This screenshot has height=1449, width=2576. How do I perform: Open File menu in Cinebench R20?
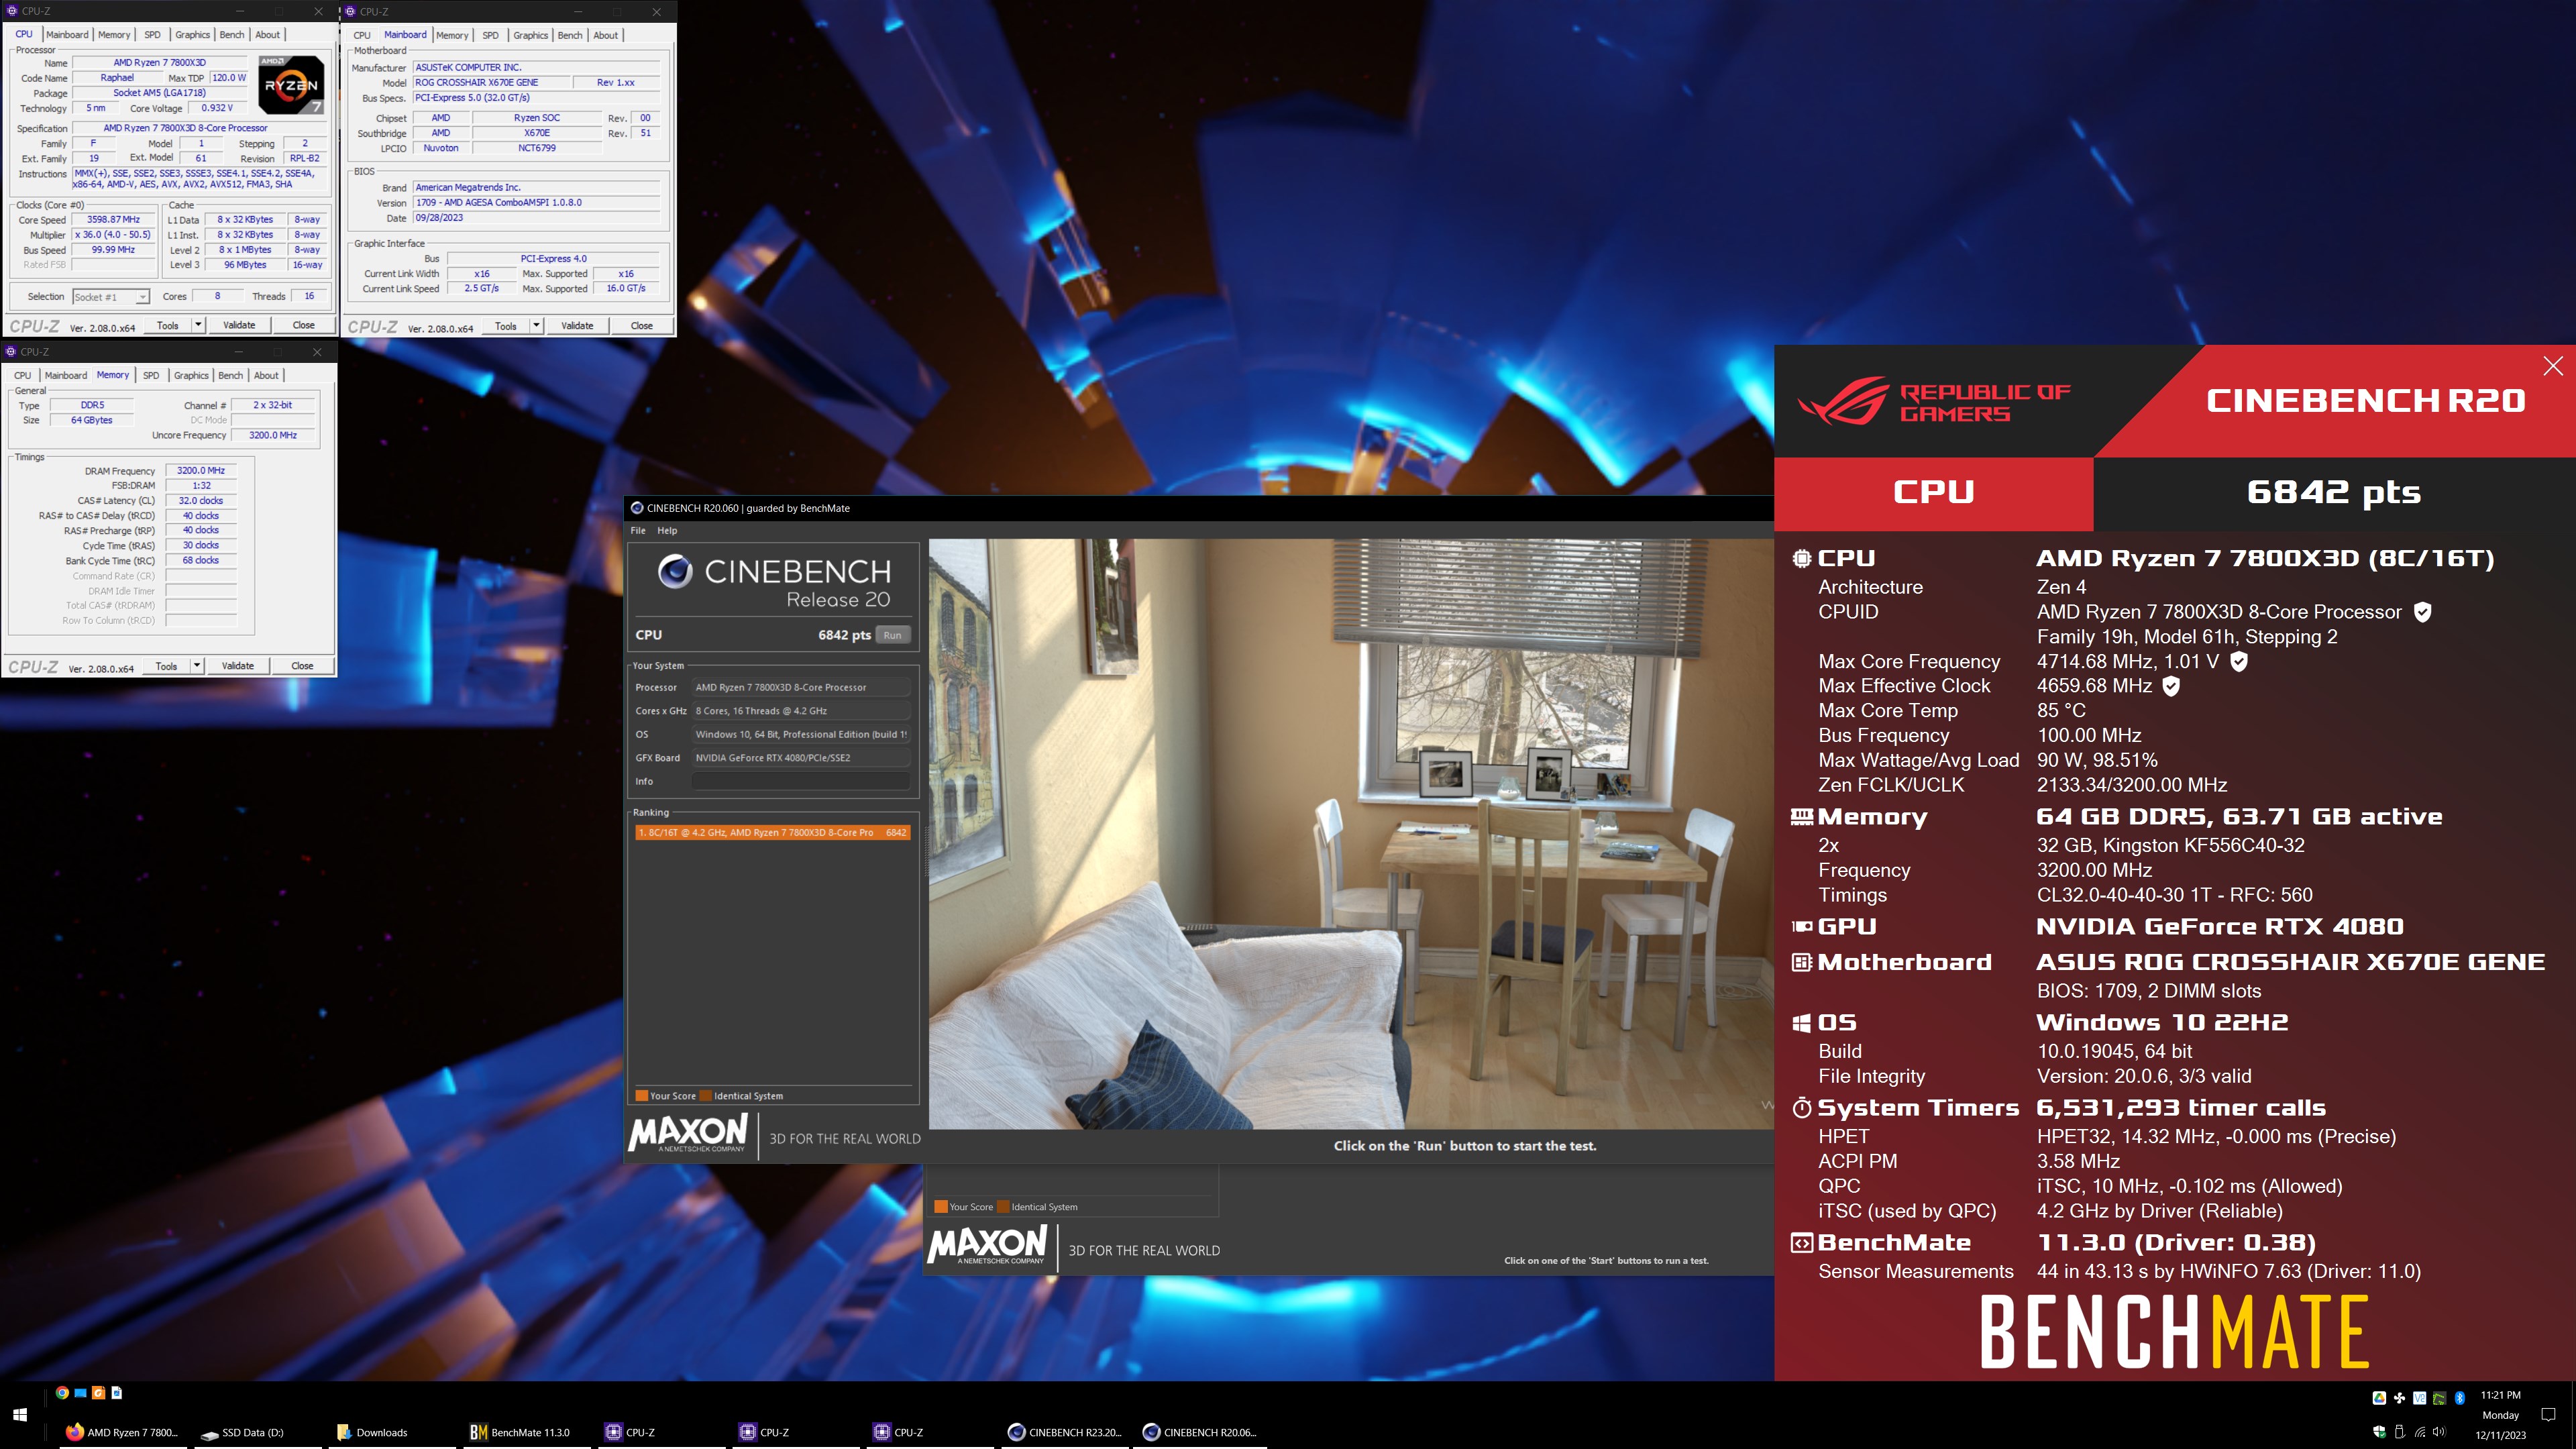point(638,531)
